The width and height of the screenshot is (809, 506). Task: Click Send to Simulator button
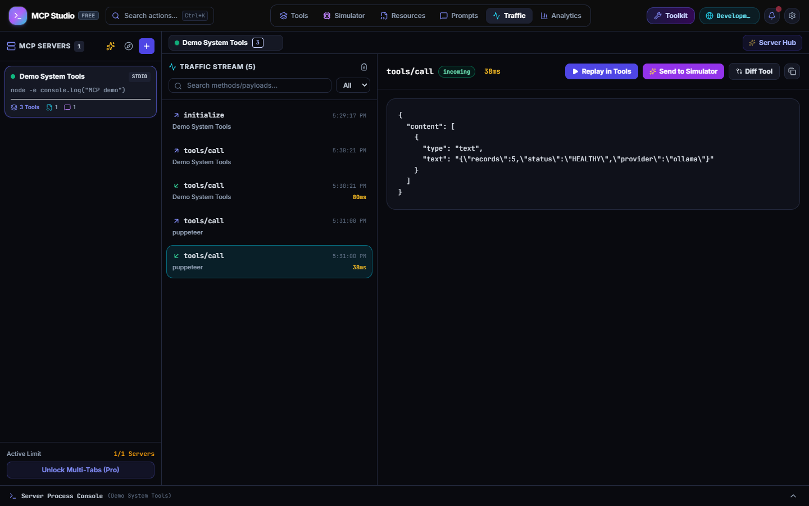click(x=683, y=71)
